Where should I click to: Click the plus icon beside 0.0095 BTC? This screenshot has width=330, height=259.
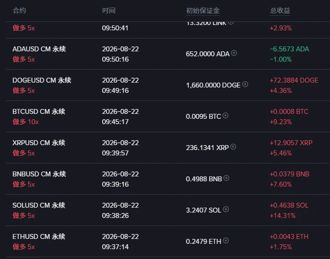tap(225, 116)
